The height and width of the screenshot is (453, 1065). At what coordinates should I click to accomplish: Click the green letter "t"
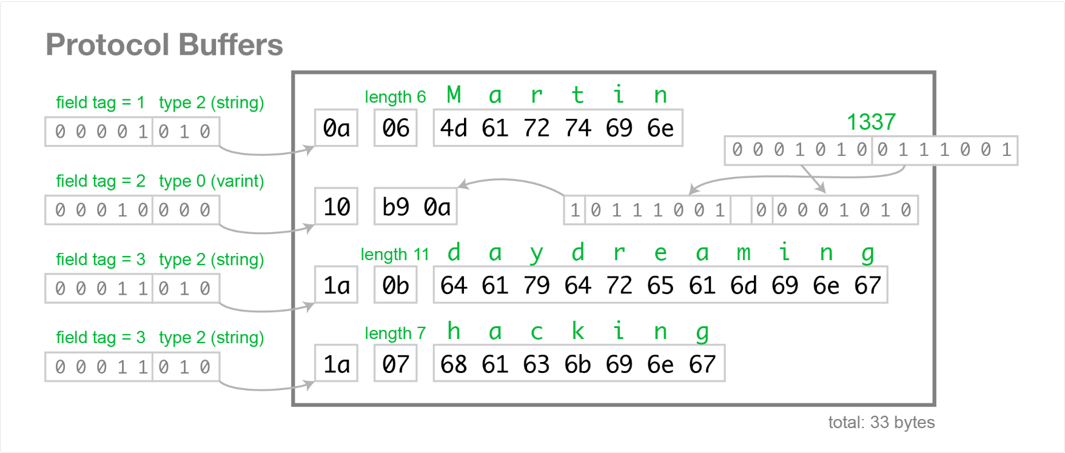(x=577, y=95)
